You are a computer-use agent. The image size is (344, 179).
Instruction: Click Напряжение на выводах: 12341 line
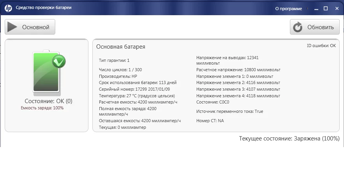(227, 60)
